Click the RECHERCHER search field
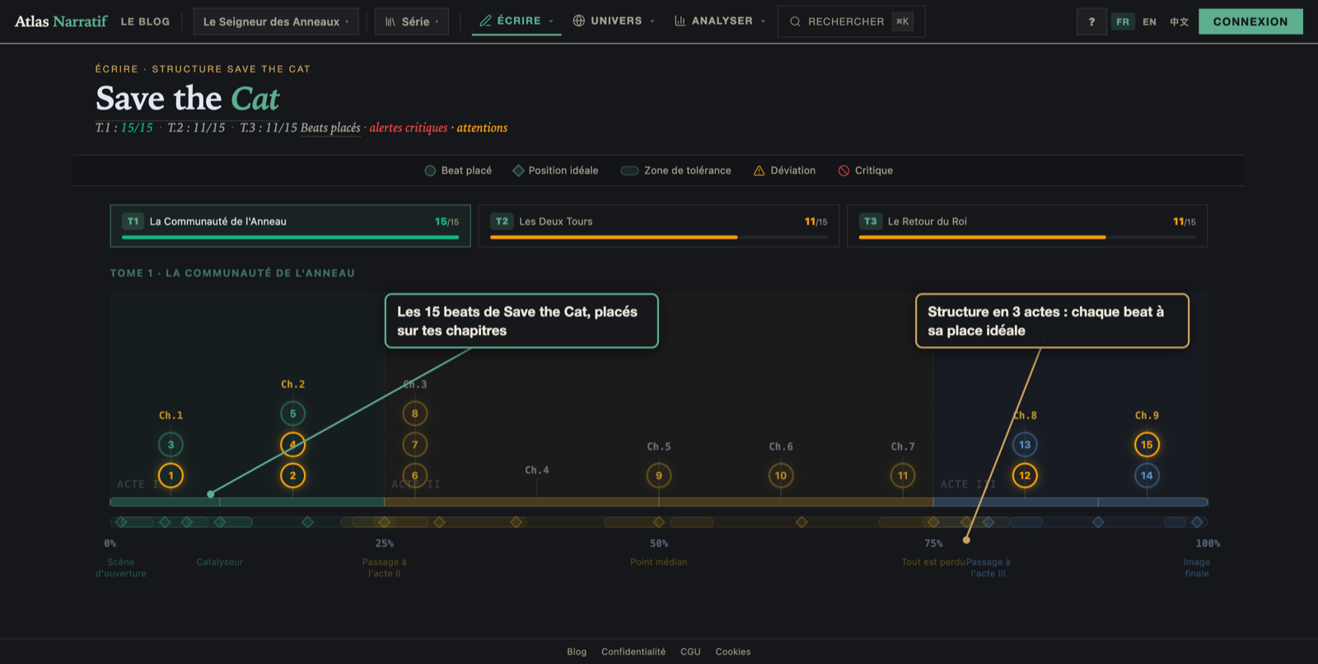This screenshot has width=1318, height=664. [x=851, y=21]
